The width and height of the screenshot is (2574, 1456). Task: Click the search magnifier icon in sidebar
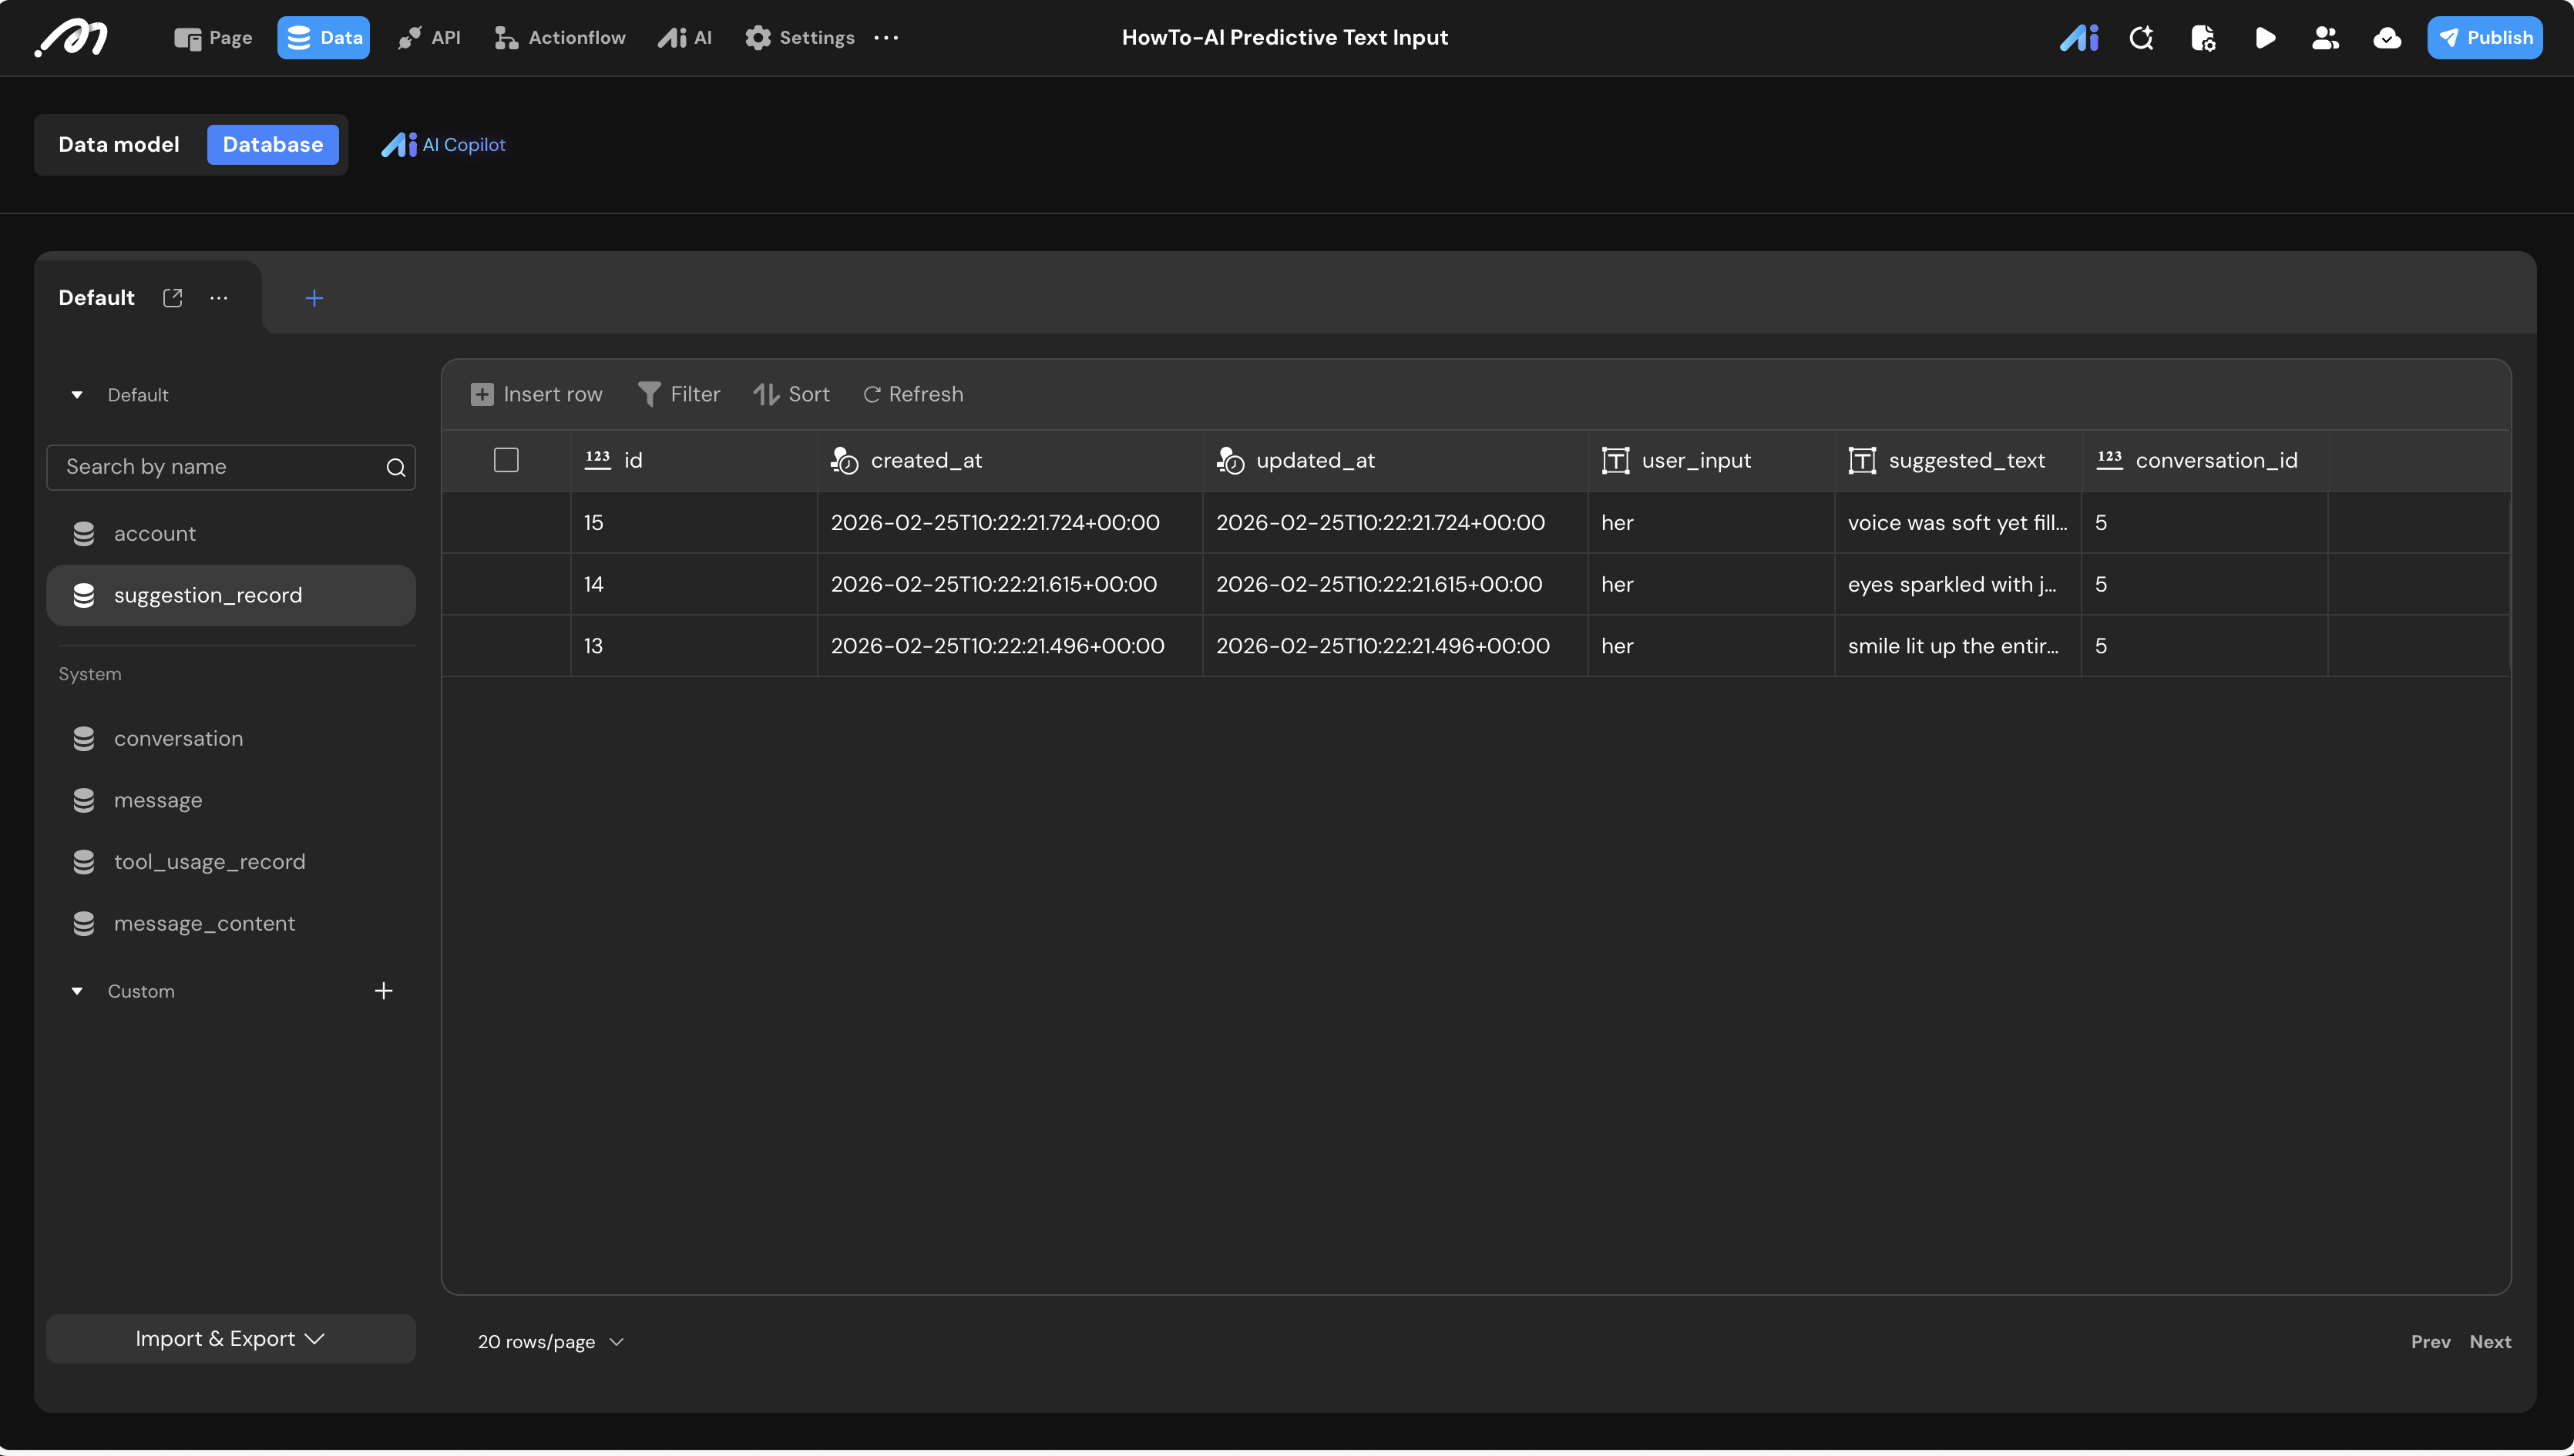396,467
